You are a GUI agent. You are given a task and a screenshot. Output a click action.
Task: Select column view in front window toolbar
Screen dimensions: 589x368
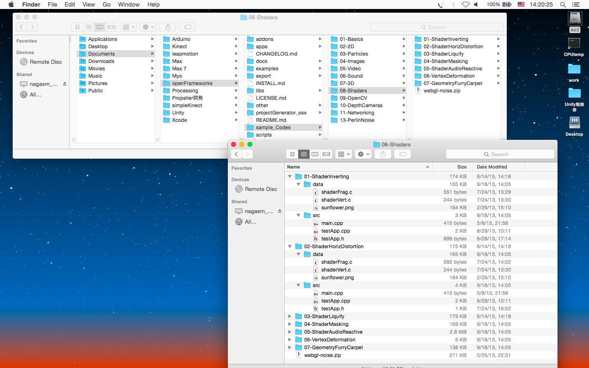(315, 154)
